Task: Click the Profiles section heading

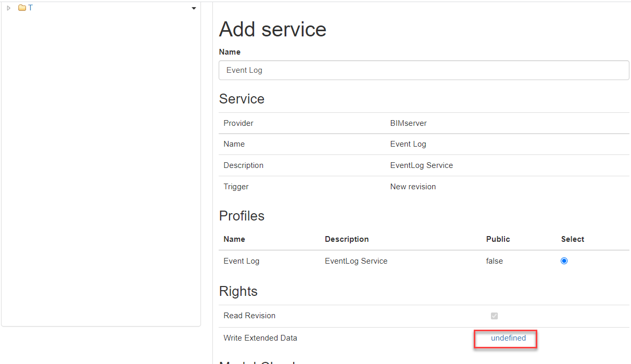Action: (x=242, y=216)
